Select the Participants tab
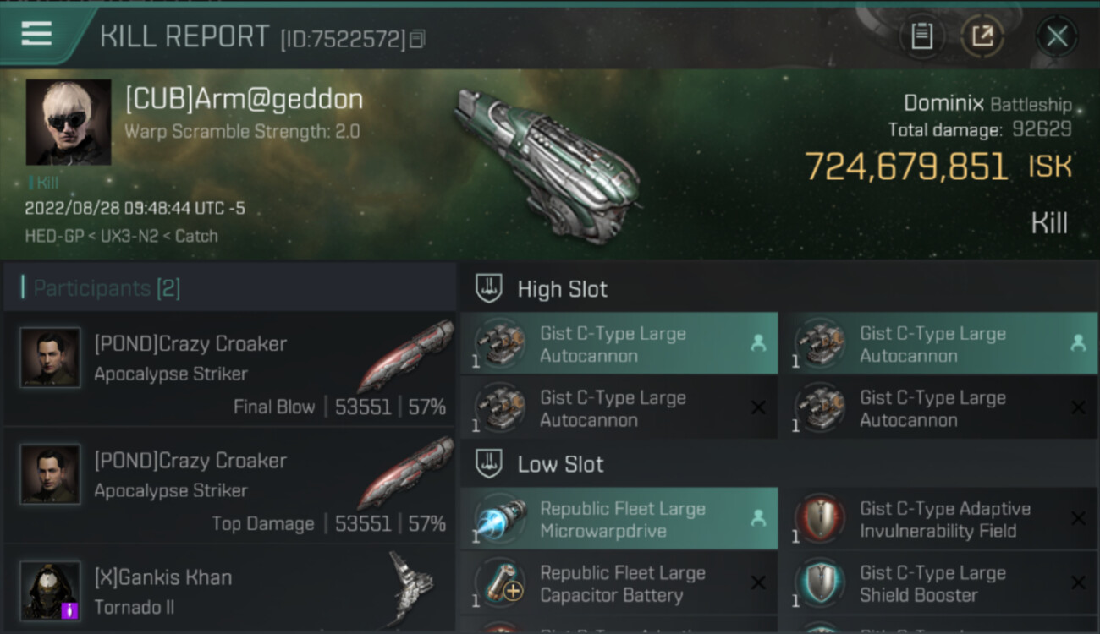 [x=107, y=288]
